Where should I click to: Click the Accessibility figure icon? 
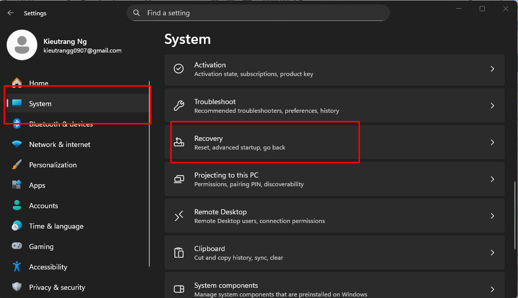coord(17,267)
